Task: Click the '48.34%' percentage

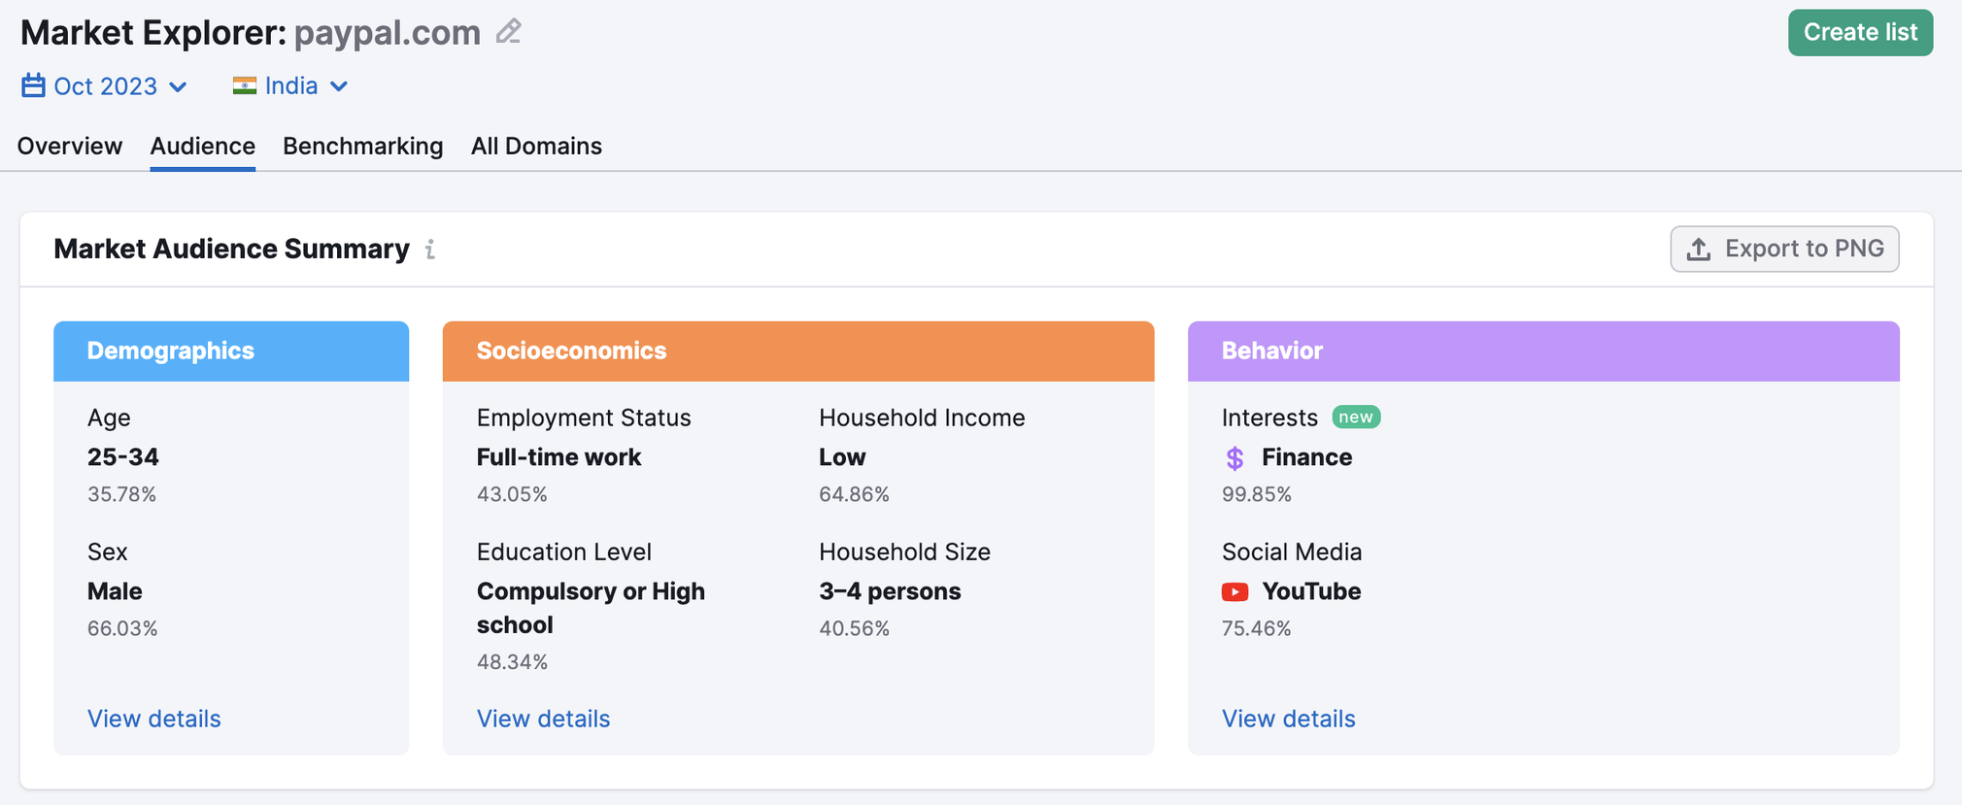Action: tap(512, 662)
